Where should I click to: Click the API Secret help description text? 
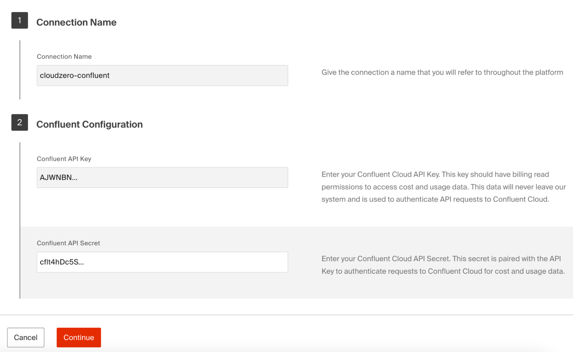[x=443, y=265]
